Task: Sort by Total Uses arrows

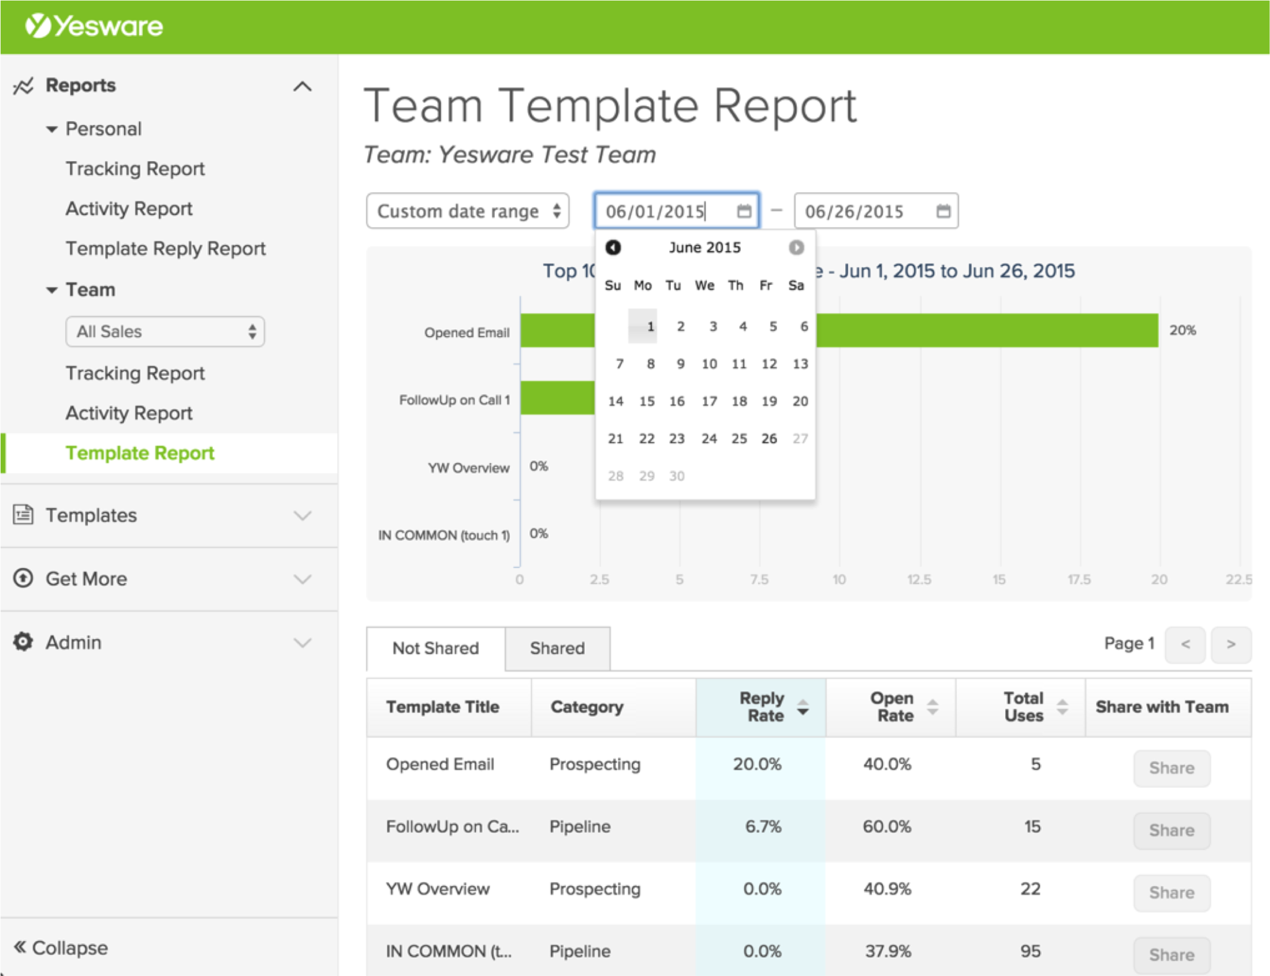Action: (1062, 707)
